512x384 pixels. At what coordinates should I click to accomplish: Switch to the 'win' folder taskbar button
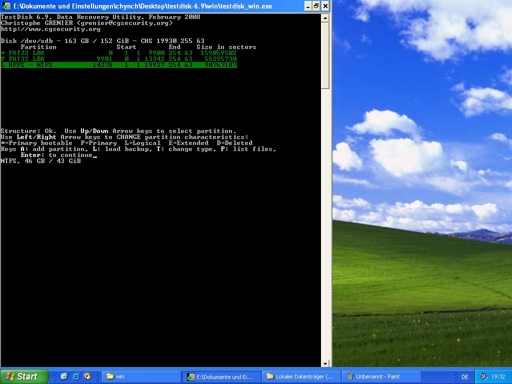(141, 376)
